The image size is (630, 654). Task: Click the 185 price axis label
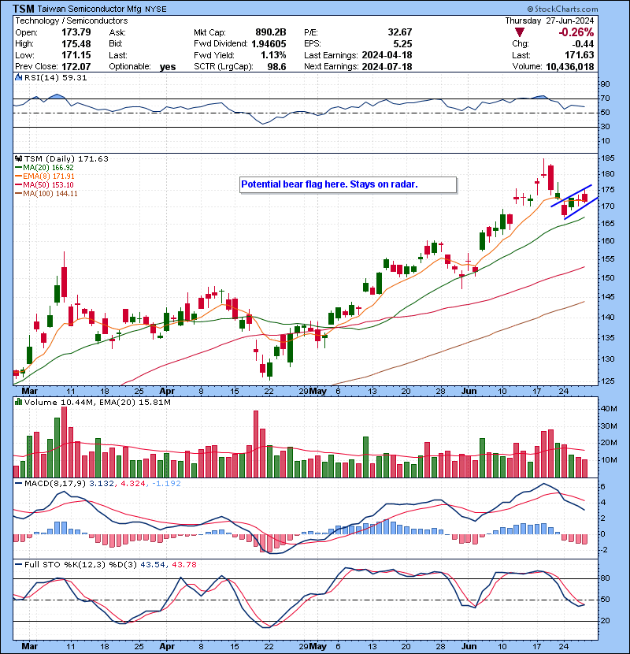(x=607, y=158)
